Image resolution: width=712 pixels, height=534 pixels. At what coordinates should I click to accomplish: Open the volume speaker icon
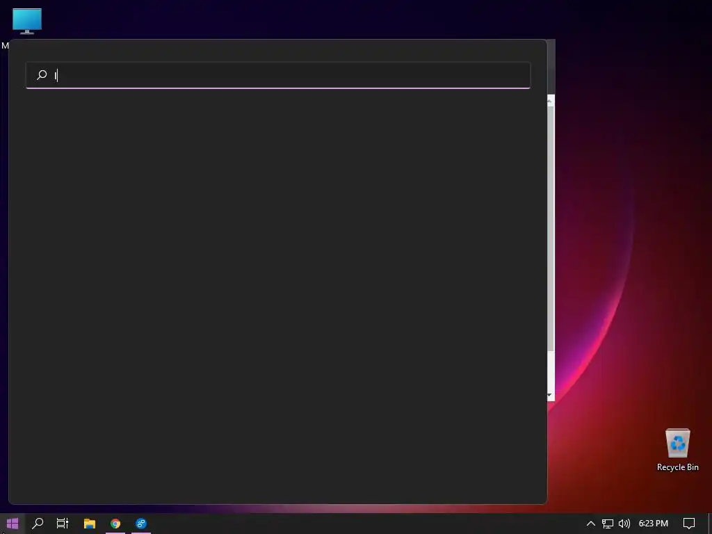[624, 524]
